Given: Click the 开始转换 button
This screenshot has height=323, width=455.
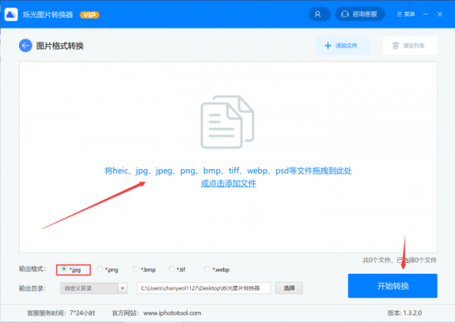Looking at the screenshot, I should (x=393, y=286).
